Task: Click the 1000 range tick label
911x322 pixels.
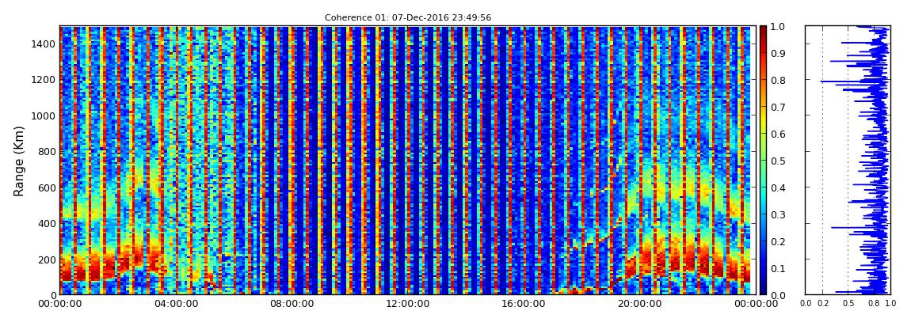Action: (44, 116)
